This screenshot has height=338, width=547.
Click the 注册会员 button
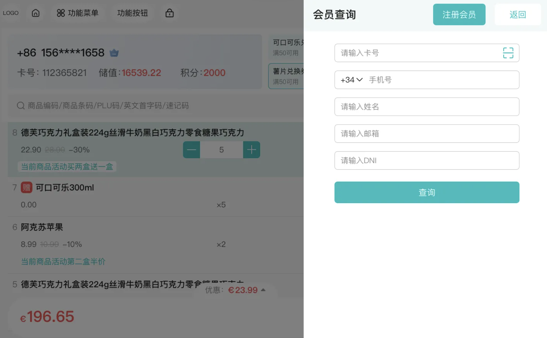[459, 15]
